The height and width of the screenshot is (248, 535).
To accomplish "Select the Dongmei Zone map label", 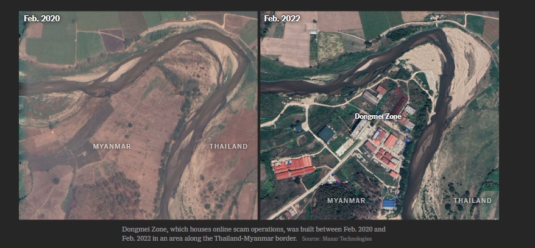I will click(378, 116).
